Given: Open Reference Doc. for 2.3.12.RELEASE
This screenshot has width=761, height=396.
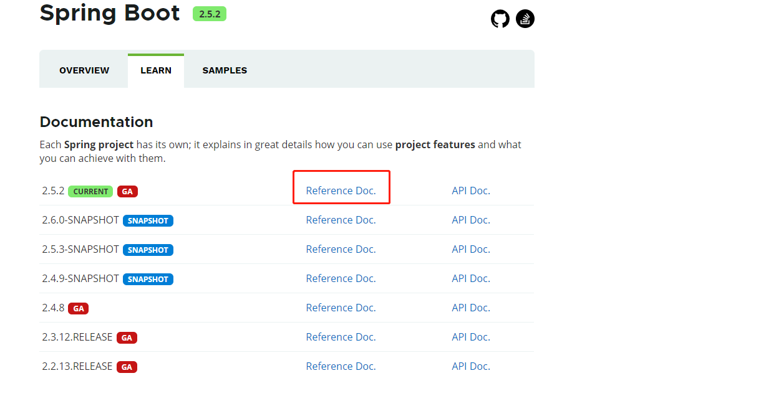Looking at the screenshot, I should click(x=341, y=337).
